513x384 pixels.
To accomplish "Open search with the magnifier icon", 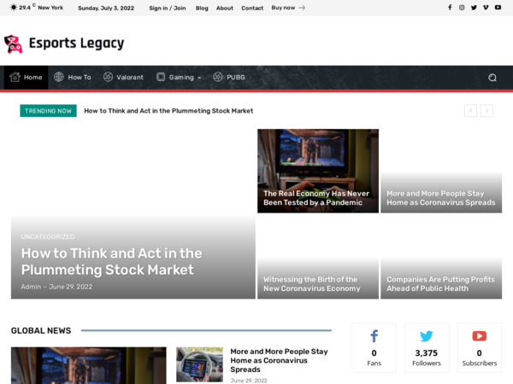I will point(492,78).
